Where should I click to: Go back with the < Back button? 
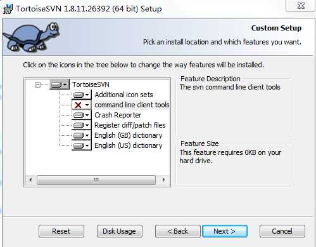tap(178, 231)
